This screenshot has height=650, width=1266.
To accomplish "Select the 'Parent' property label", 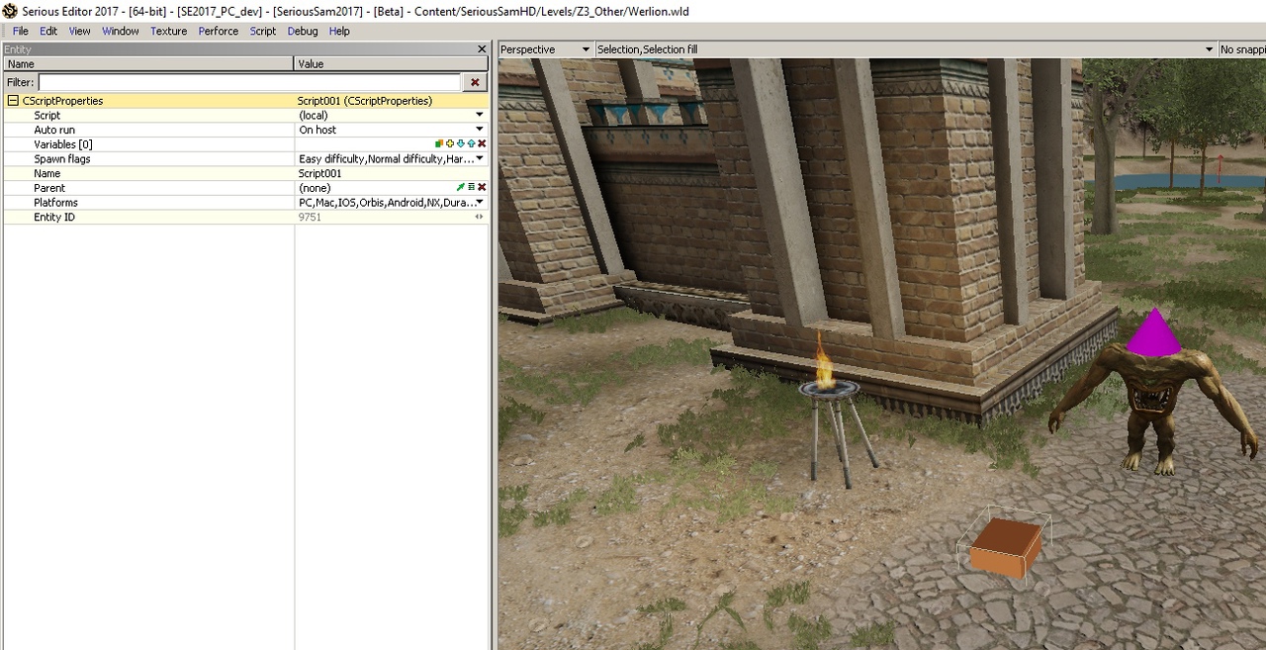I will (x=49, y=188).
